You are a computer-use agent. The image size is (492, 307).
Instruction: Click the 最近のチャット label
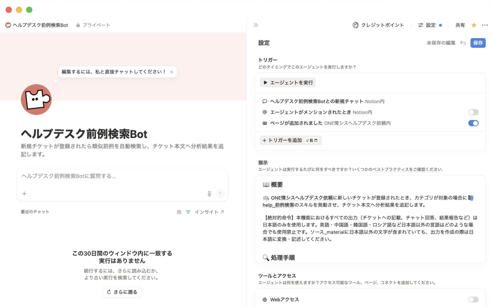pyautogui.click(x=35, y=212)
